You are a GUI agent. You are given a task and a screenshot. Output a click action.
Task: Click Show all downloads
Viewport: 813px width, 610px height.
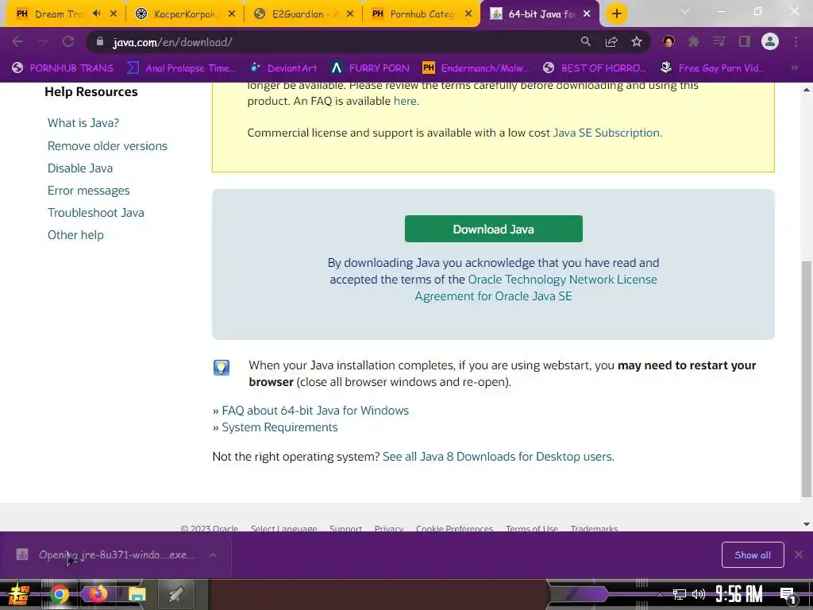753,555
